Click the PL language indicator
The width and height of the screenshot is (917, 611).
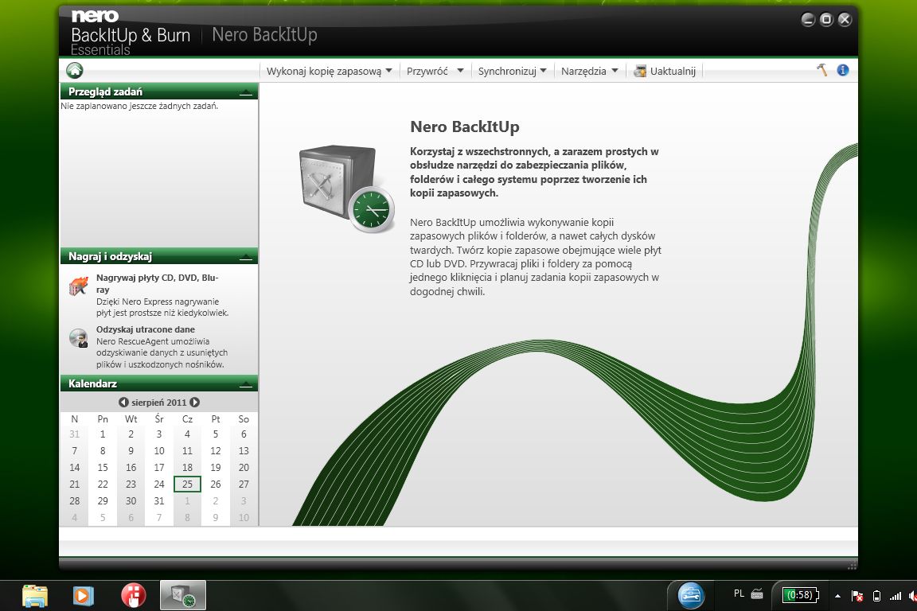point(739,594)
